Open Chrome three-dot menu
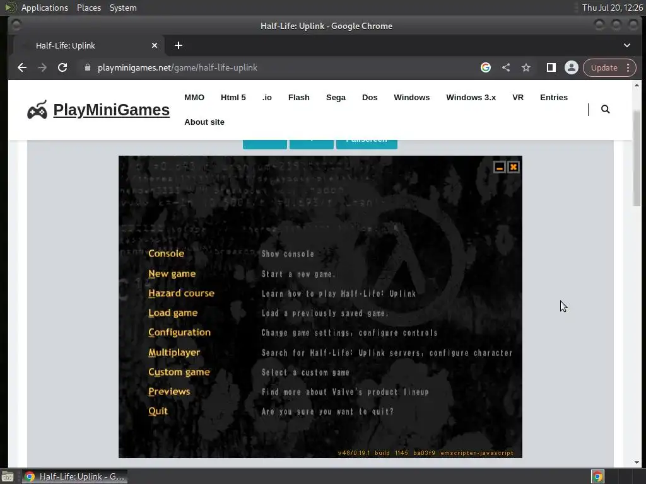Viewport: 646px width, 484px height. click(628, 67)
